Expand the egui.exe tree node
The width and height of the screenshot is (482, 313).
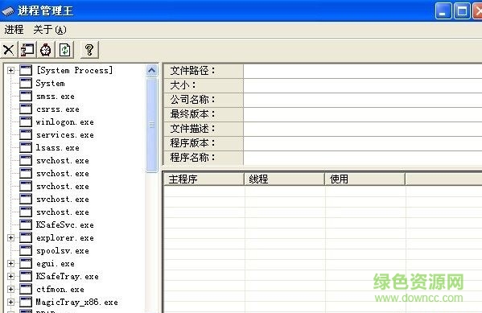coord(10,263)
